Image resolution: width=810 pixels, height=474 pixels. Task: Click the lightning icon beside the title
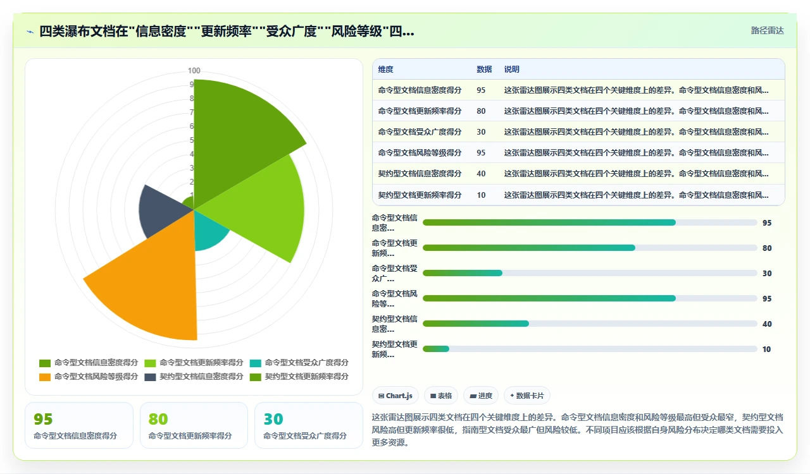[30, 31]
